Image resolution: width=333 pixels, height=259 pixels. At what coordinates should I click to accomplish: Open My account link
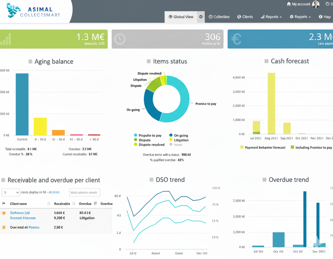pyautogui.click(x=298, y=4)
